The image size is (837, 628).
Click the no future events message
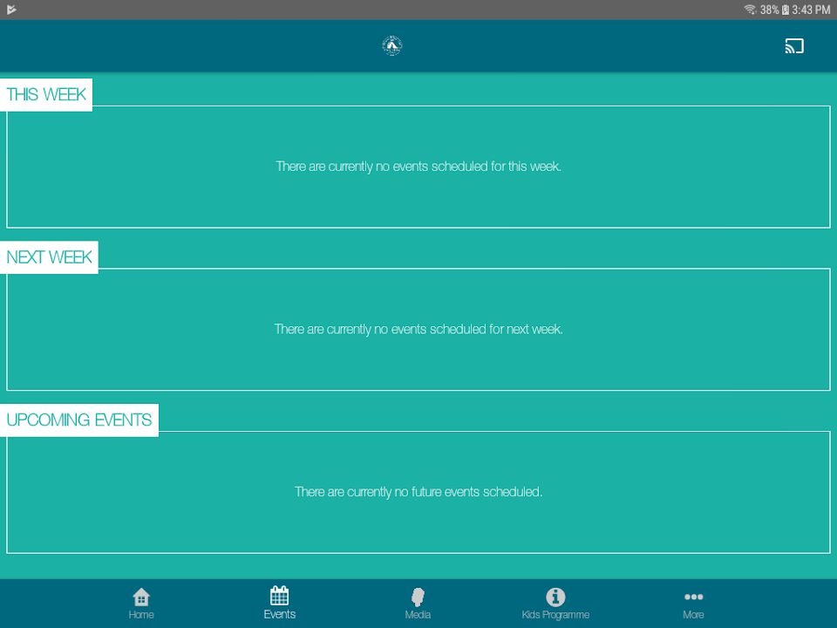(x=418, y=492)
